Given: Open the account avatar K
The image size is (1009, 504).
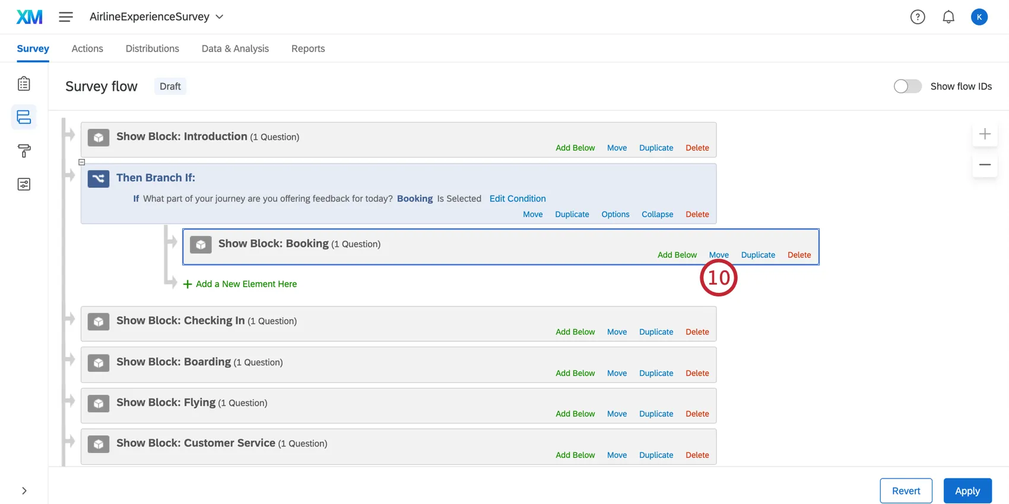Looking at the screenshot, I should point(979,17).
